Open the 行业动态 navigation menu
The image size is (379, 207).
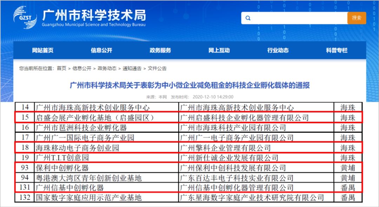[x=278, y=50]
